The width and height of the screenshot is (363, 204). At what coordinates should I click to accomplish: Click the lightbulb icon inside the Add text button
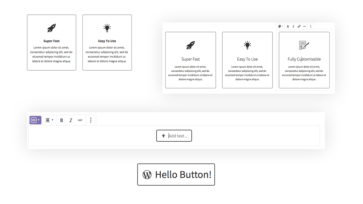(x=163, y=136)
